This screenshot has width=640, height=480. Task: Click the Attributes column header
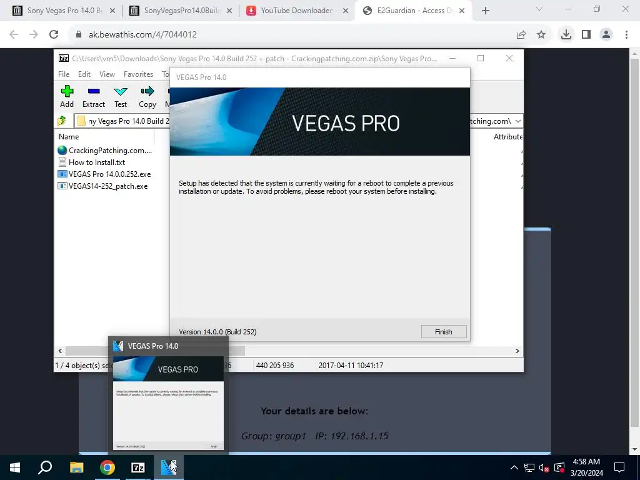pyautogui.click(x=507, y=137)
